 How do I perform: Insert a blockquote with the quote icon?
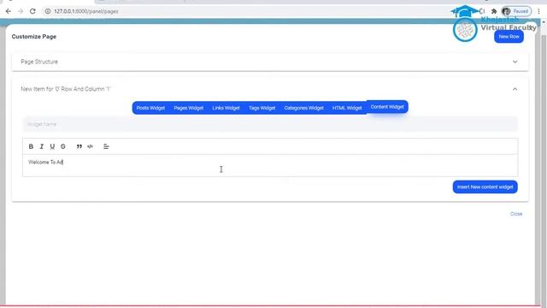79,146
